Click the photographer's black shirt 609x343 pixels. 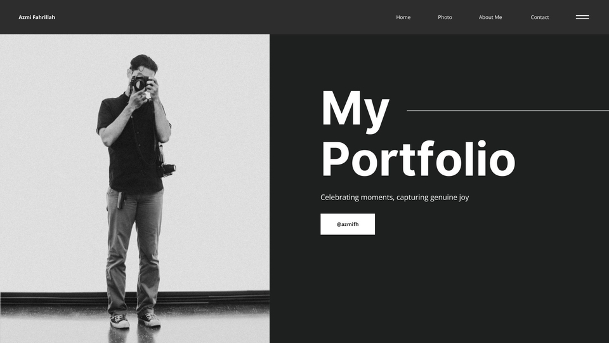tap(132, 148)
